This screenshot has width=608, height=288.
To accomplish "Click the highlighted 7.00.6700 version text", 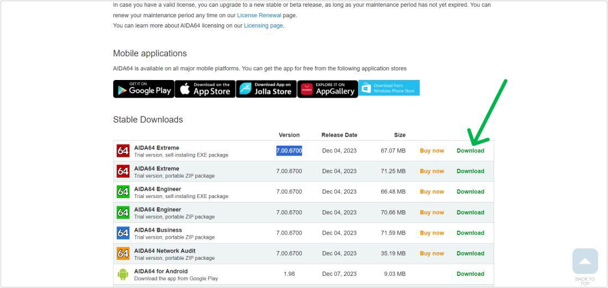I will tap(289, 151).
